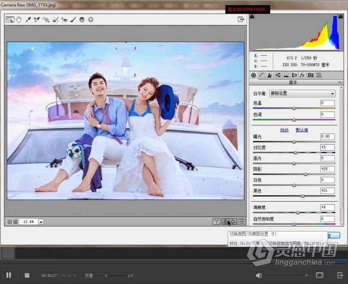The width and height of the screenshot is (348, 284).
Task: Click the 黑色 value field showing +21
Action: (x=327, y=191)
